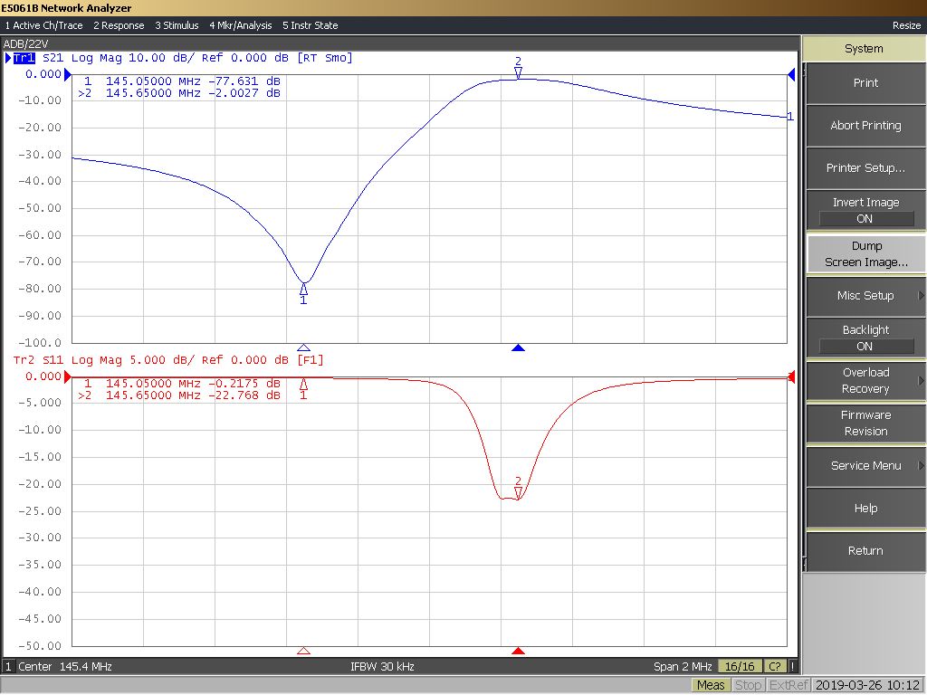
Task: Select marker 1 triangle on S21 trace
Action: click(x=303, y=289)
